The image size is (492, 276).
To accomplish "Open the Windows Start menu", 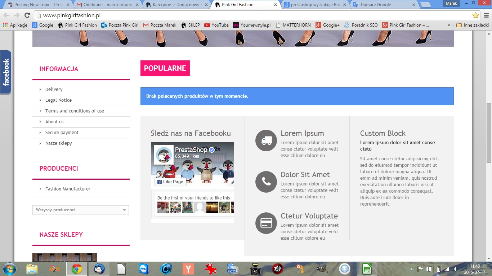I will [9, 269].
